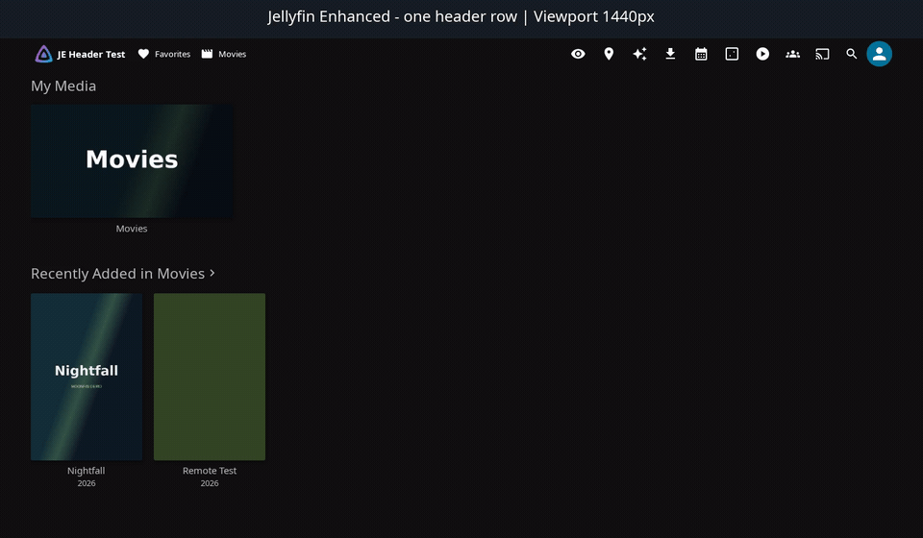
Task: Click the location pin icon in header
Action: click(x=609, y=54)
